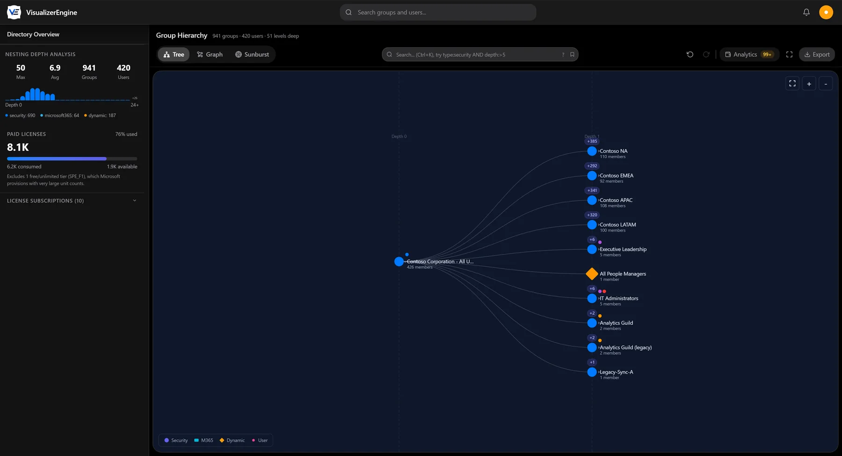
Task: Click the Security legend entry
Action: coord(176,441)
